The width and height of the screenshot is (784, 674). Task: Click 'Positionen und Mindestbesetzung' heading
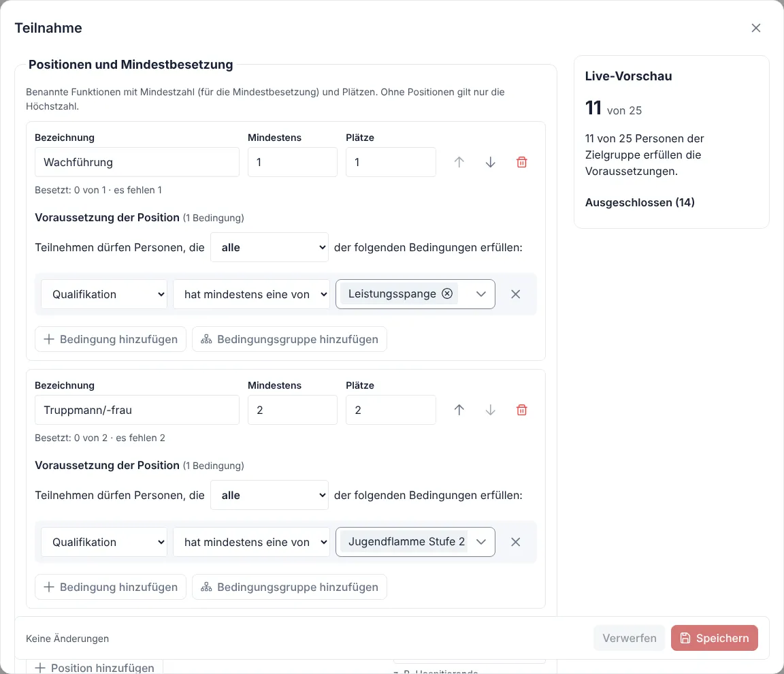pyautogui.click(x=131, y=65)
